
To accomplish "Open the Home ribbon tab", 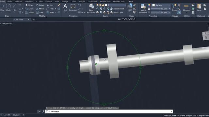I will [x=2, y=1].
